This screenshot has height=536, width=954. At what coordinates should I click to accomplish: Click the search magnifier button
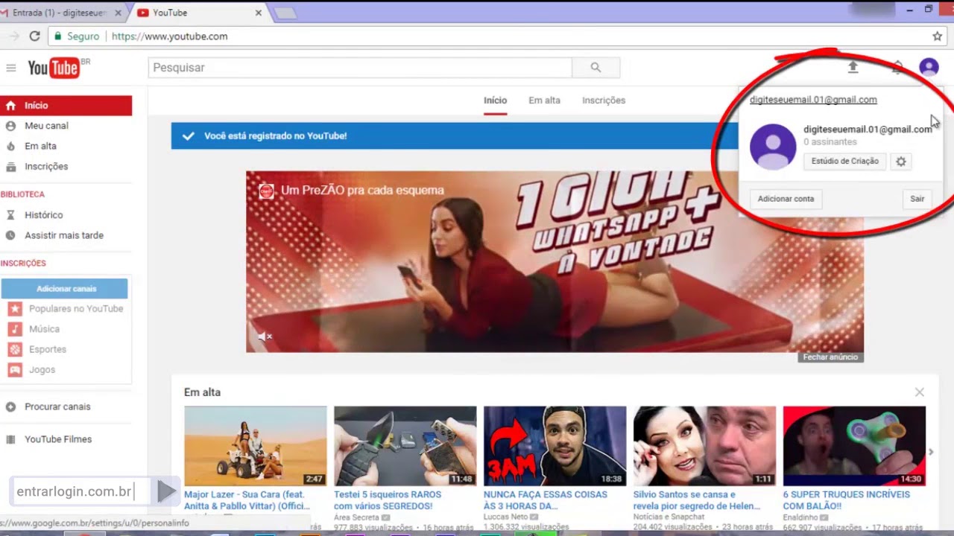click(x=596, y=68)
